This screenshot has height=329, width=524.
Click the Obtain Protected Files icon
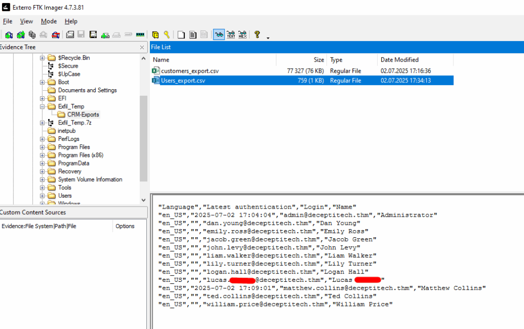pyautogui.click(x=156, y=34)
